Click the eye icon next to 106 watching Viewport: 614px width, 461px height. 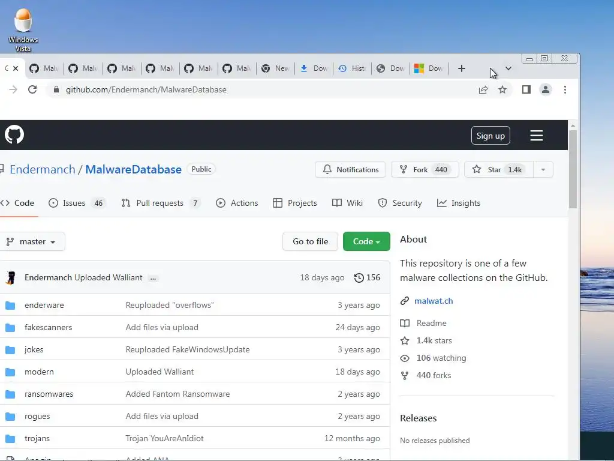click(x=405, y=358)
